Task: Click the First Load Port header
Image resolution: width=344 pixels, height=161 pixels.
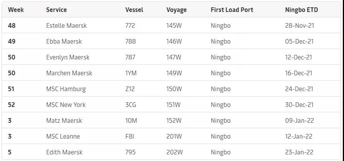Action: pos(232,10)
